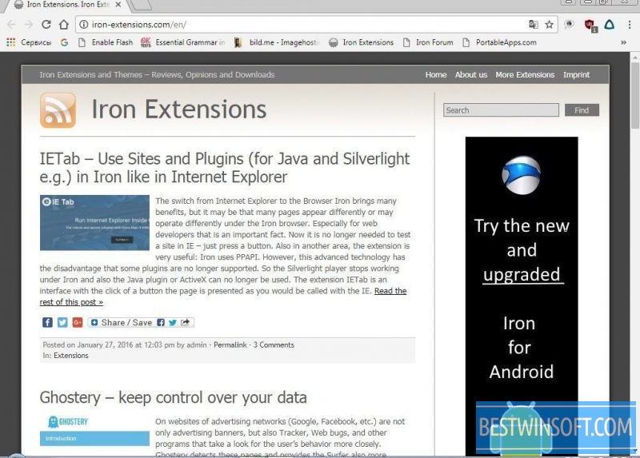This screenshot has height=458, width=640.
Task: Click the orange RSS feed icon
Action: click(58, 110)
